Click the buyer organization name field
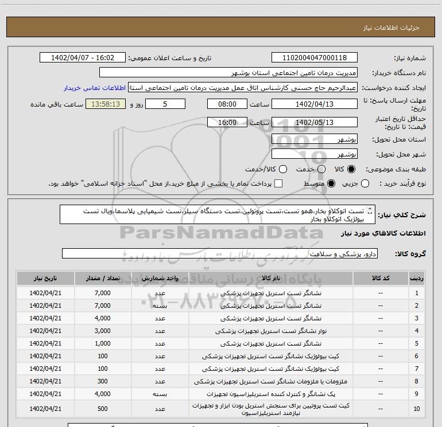The width and height of the screenshot is (442, 427). point(228,73)
